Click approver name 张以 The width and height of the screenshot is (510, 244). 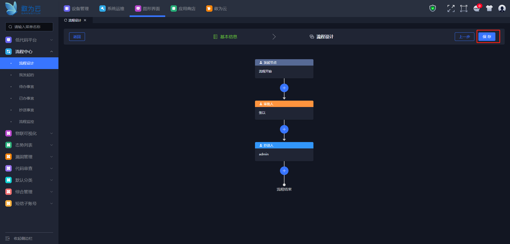(x=262, y=113)
